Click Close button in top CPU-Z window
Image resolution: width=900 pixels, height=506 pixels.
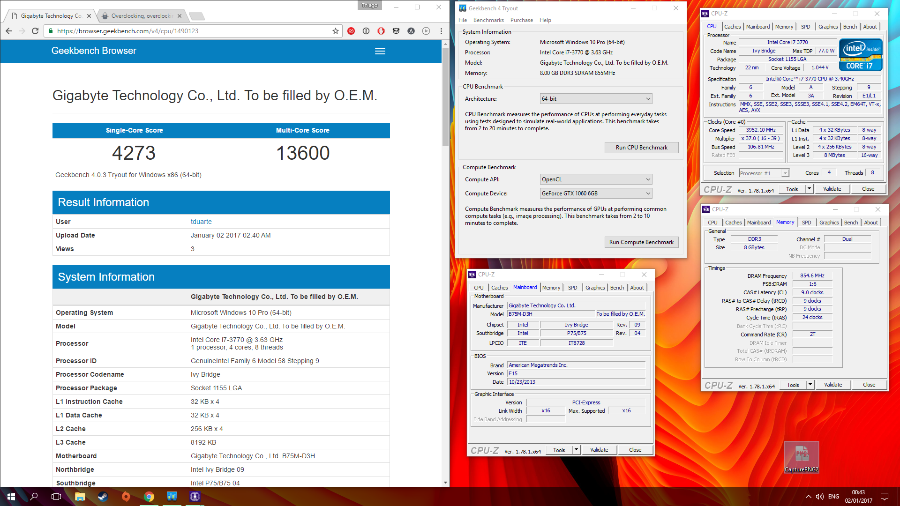click(x=868, y=189)
